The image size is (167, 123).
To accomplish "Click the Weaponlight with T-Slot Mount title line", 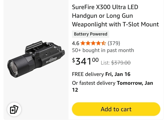I will tap(115, 24).
